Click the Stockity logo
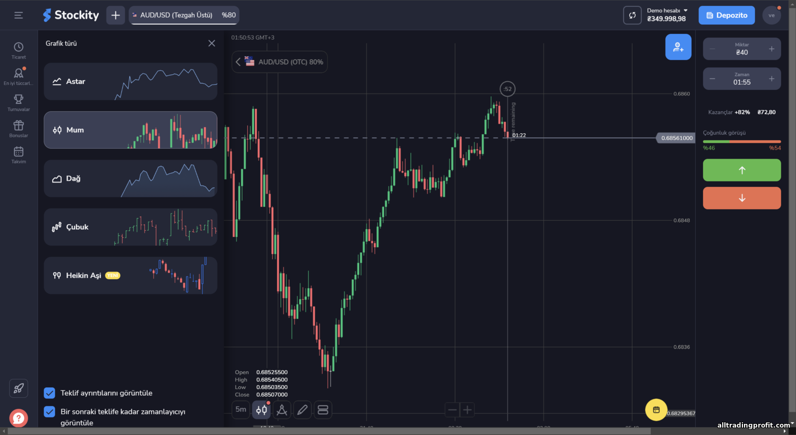 71,15
